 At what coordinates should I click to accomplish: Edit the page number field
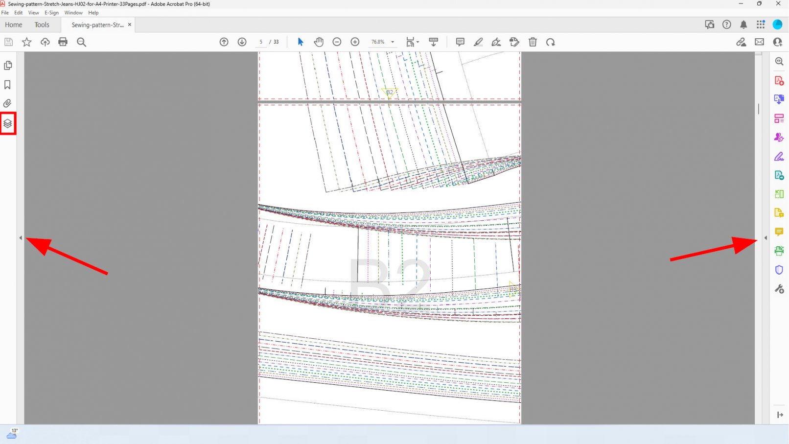point(261,42)
